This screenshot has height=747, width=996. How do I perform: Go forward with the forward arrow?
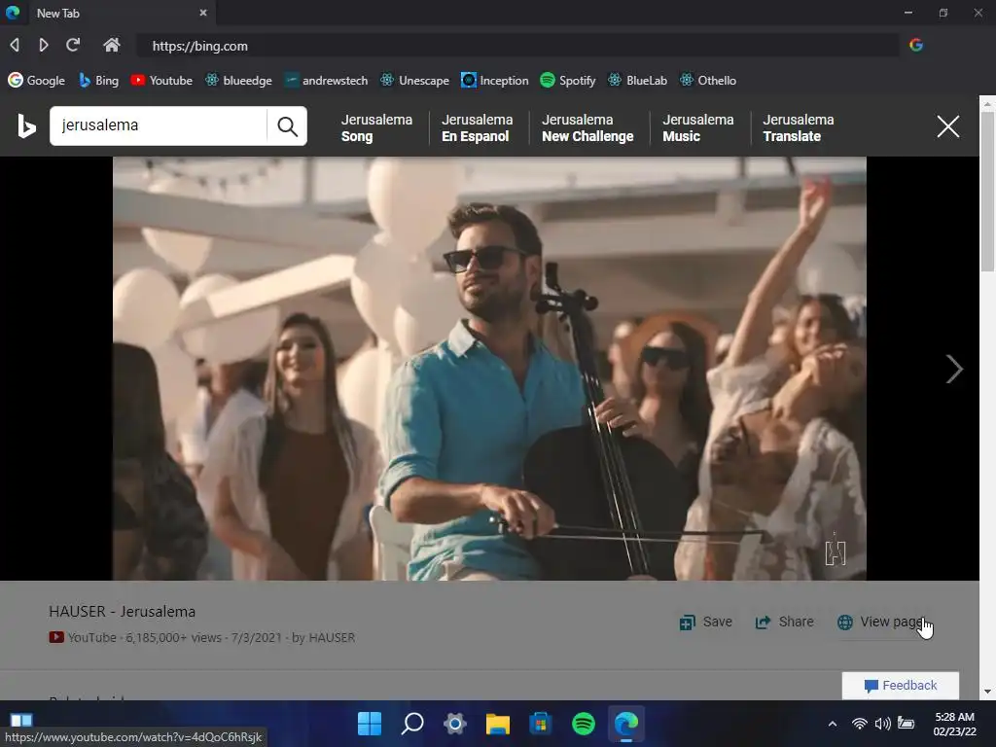(43, 45)
